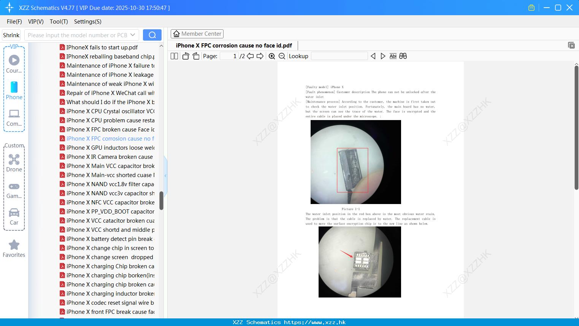Open the Drone category

coord(14,163)
